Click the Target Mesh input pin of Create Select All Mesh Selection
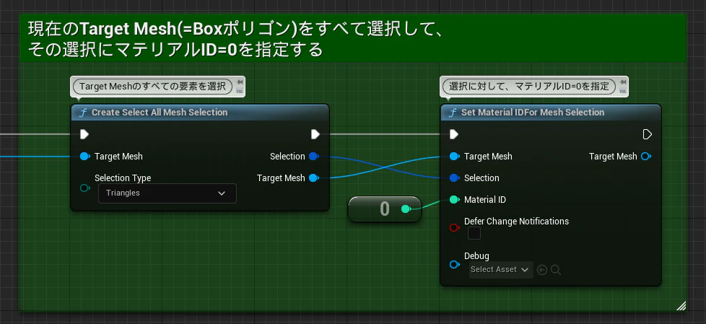 click(x=84, y=156)
